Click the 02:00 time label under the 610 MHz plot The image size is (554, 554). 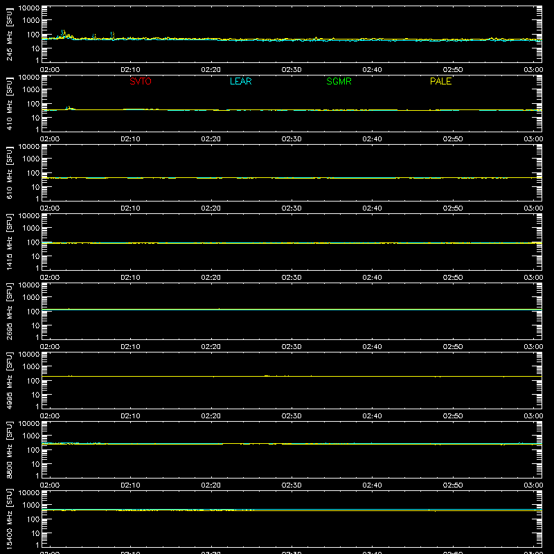[x=50, y=208]
